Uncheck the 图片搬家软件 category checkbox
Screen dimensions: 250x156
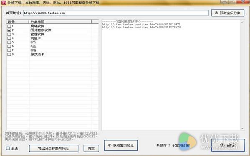coord(9,30)
